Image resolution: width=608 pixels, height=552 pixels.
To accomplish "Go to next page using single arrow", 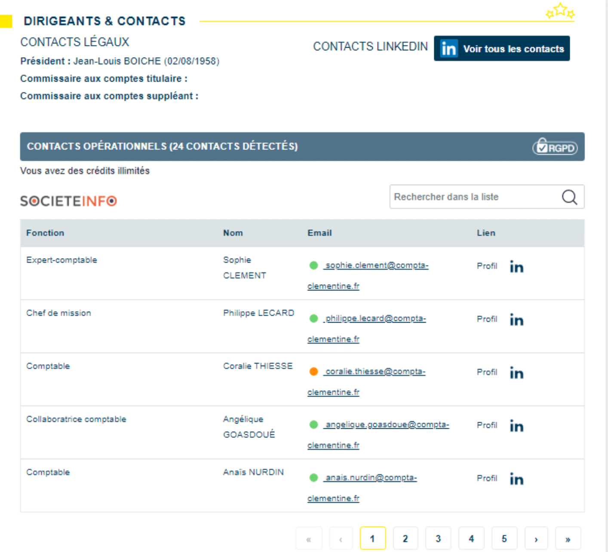I will tap(536, 539).
